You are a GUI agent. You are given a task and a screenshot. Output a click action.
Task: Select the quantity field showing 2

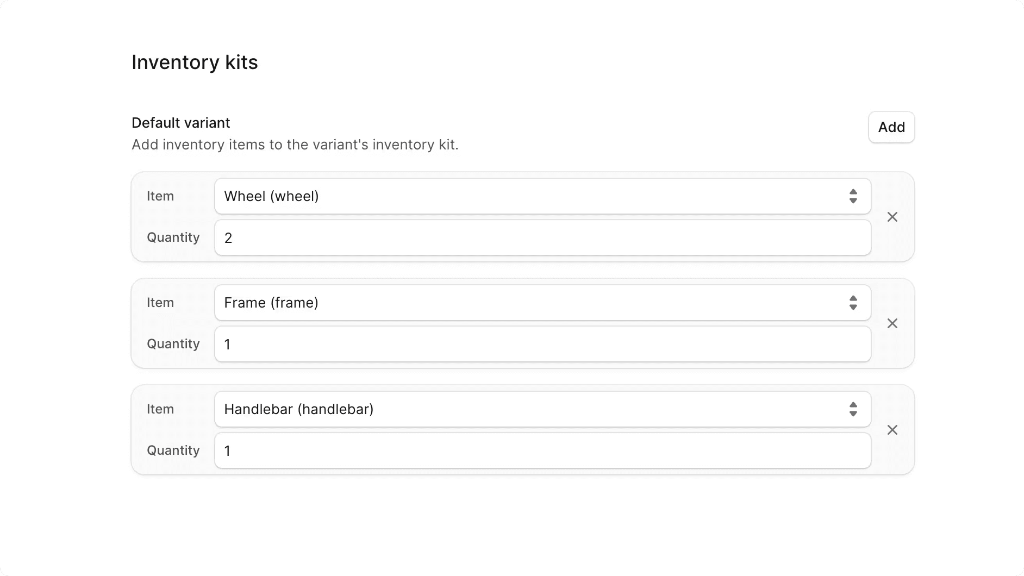[x=542, y=237]
